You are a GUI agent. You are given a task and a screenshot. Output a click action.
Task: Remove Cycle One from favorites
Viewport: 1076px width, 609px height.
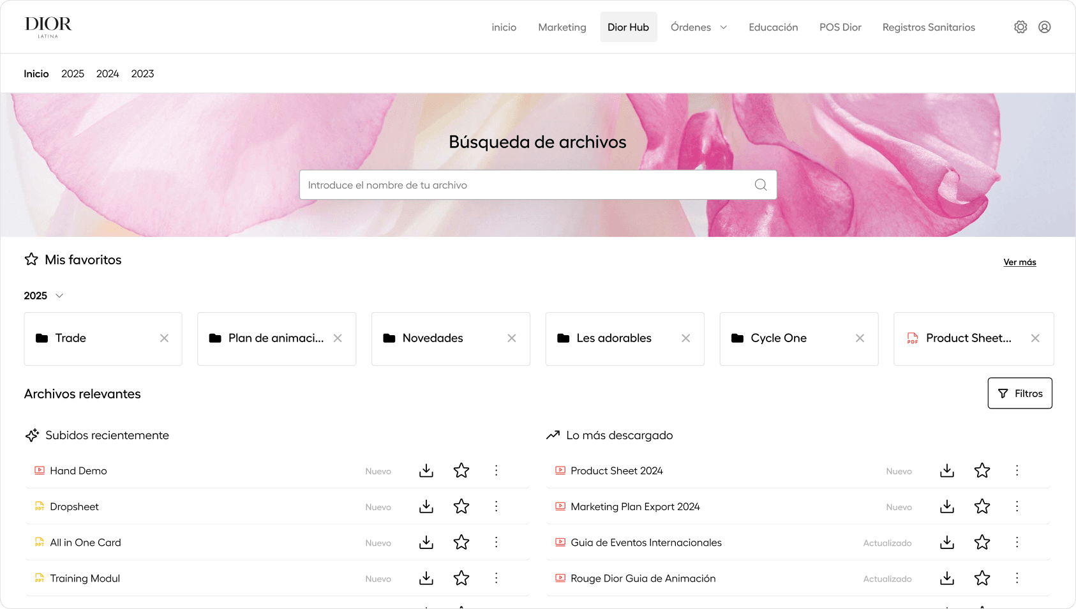860,338
